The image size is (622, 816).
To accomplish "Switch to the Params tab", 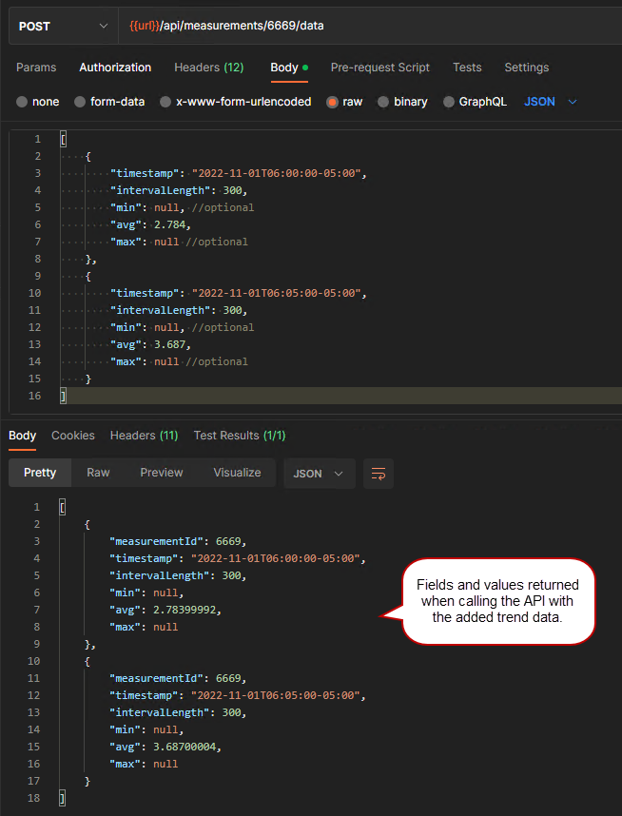I will click(x=36, y=68).
